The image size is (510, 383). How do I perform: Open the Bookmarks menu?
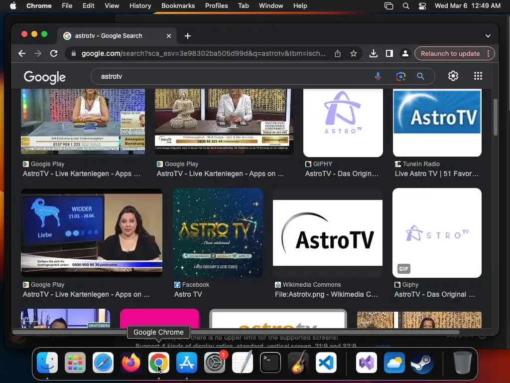(178, 5)
